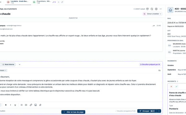Expand the chevron next to Note interne
The width and height of the screenshot is (186, 115).
coord(20,65)
